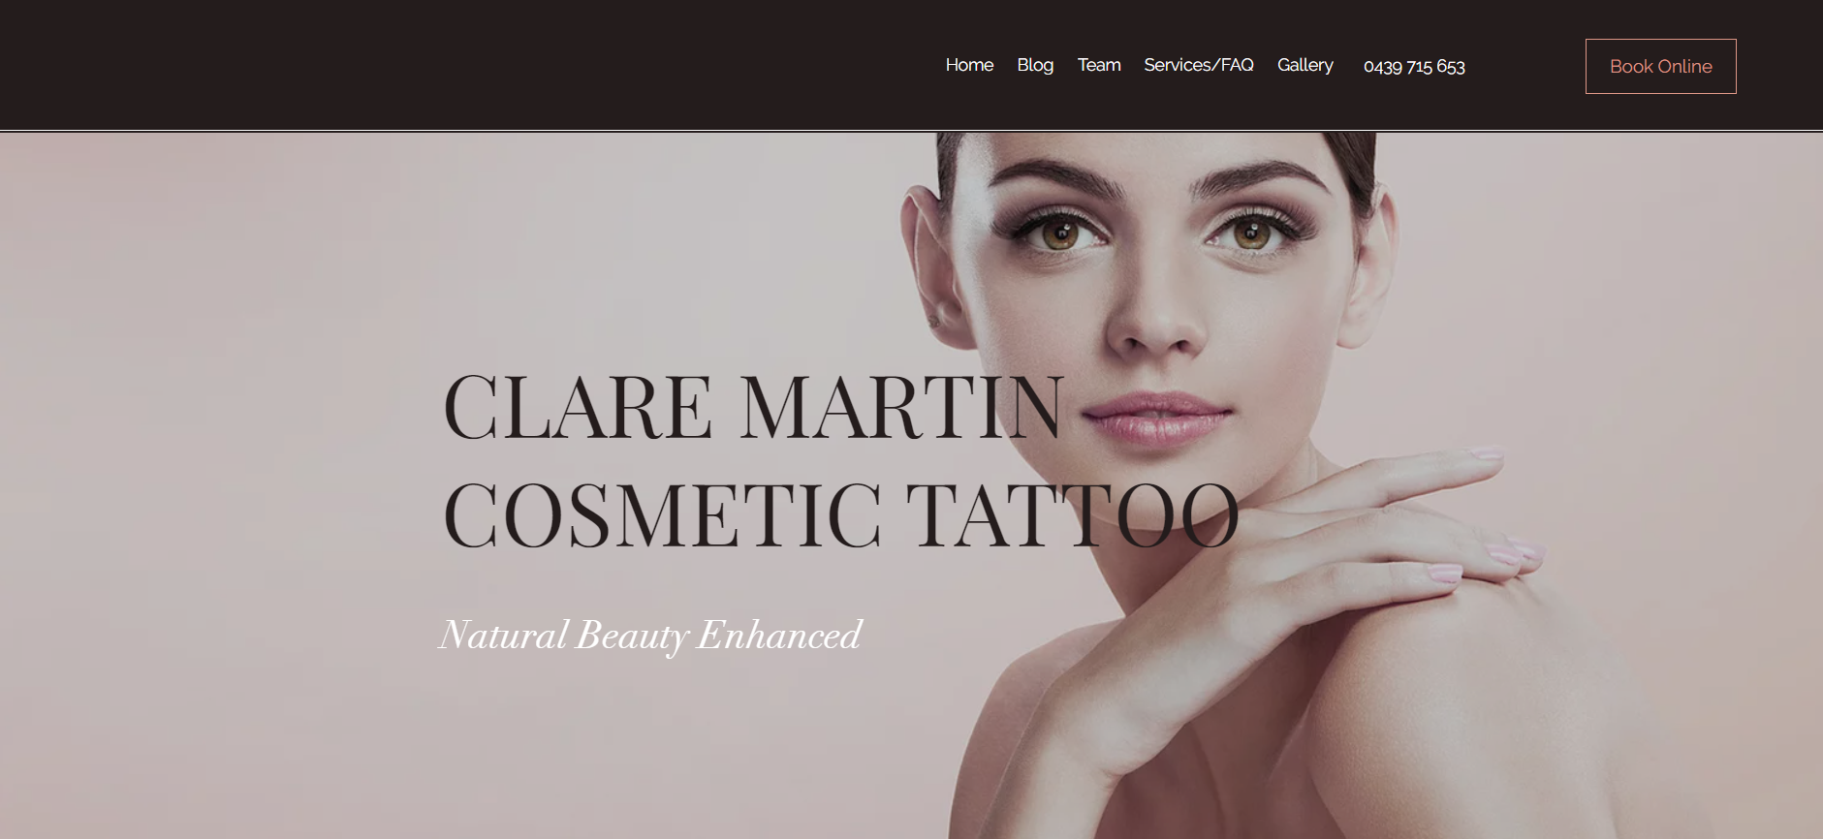The height and width of the screenshot is (839, 1823).
Task: Click the model's pink lips in the photo
Action: click(1157, 416)
